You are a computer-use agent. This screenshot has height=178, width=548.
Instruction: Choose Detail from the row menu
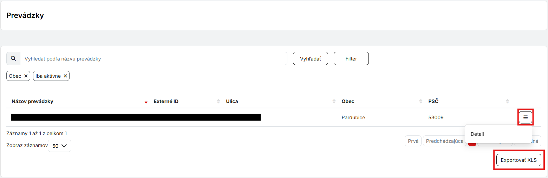tap(477, 134)
